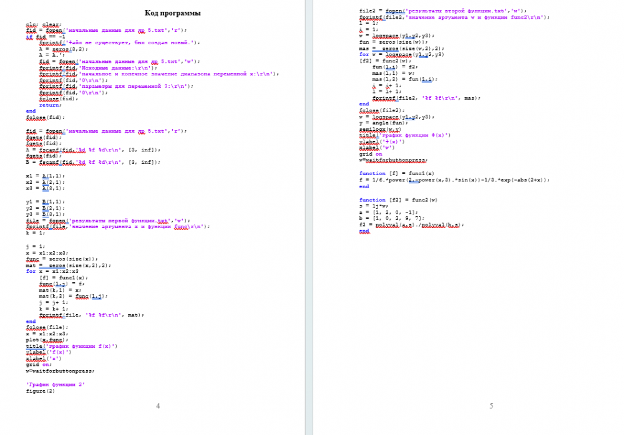The width and height of the screenshot is (624, 435).
Task: Click the line 'figure(2)'
Action: (x=40, y=391)
